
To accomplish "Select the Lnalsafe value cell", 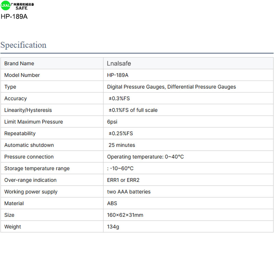I will click(188, 63).
